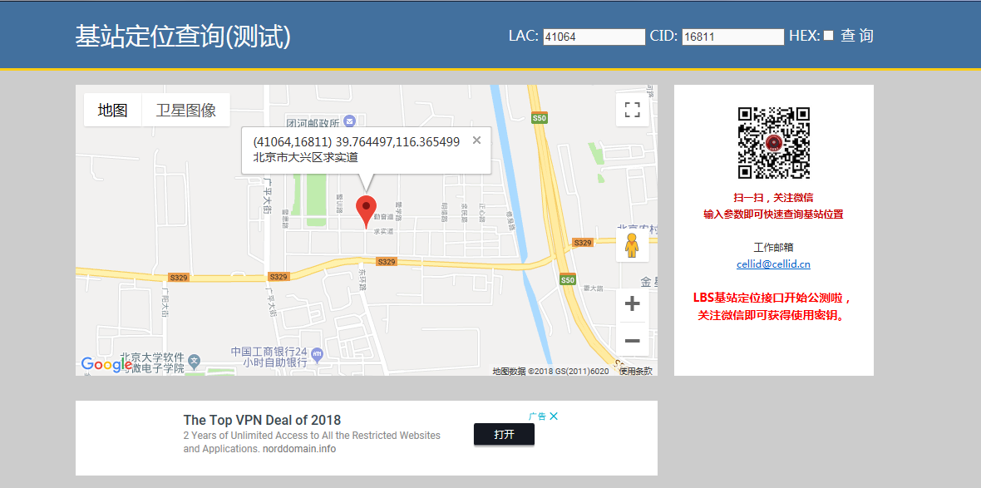Click the QR code image
981x488 pixels.
773,143
